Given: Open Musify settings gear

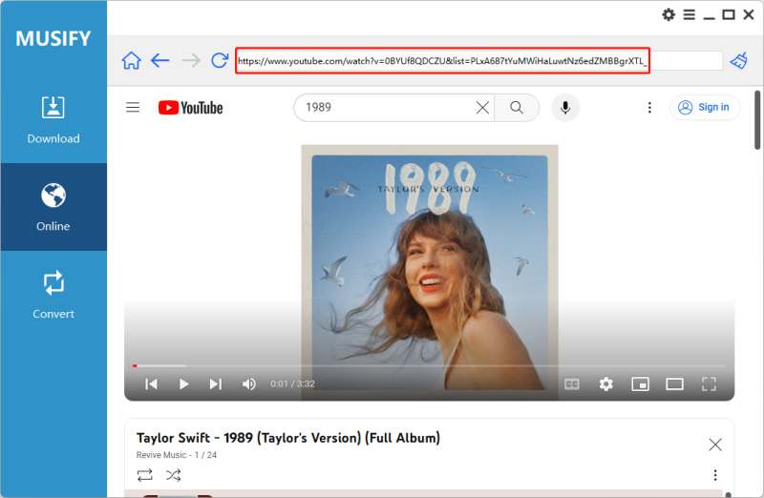Looking at the screenshot, I should 668,14.
